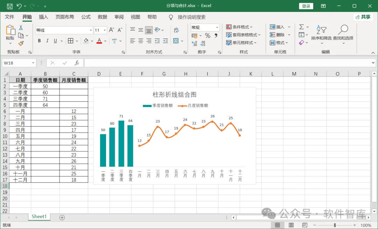Adjust the zoom slider in status bar
Screen dimensions: 378x229
pos(335,225)
